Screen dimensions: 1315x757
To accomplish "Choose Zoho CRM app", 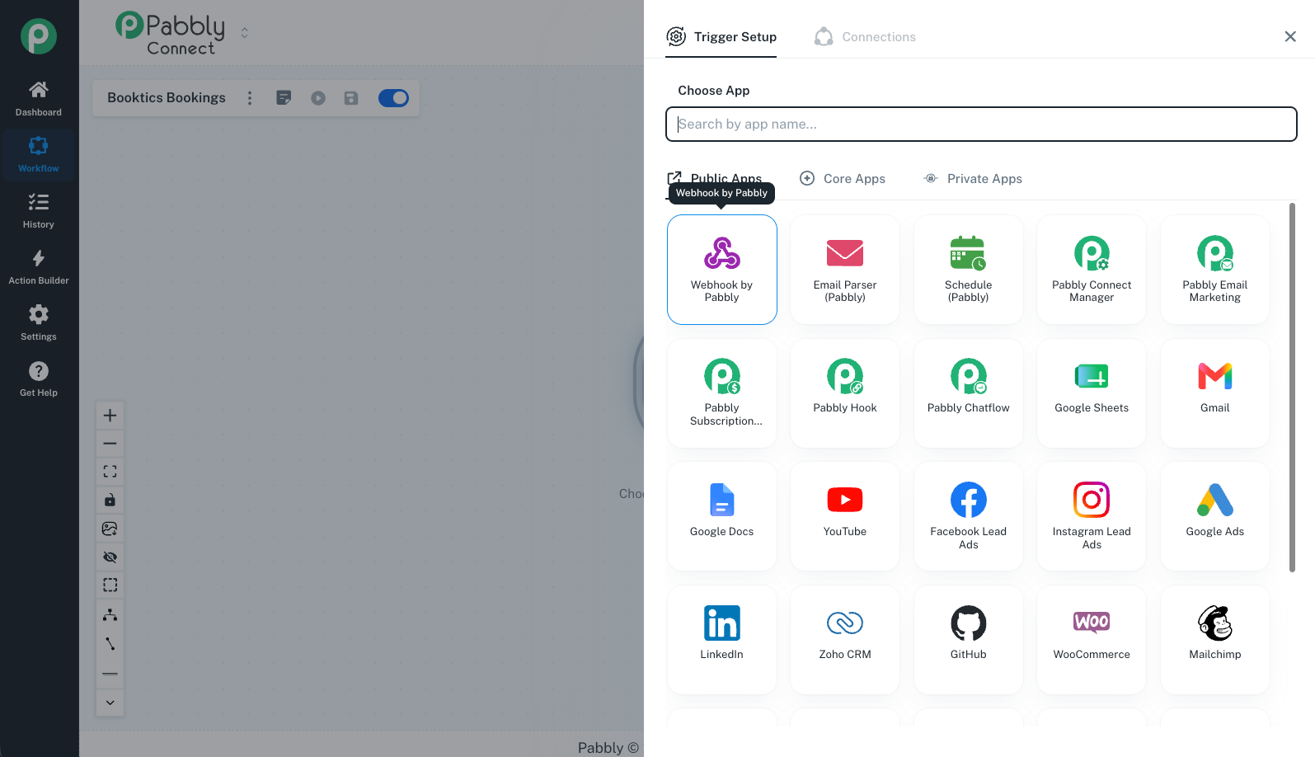I will 845,640.
